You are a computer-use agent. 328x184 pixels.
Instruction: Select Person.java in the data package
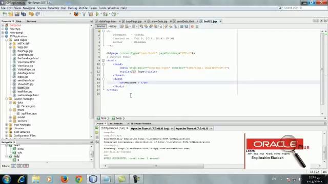click(x=28, y=106)
